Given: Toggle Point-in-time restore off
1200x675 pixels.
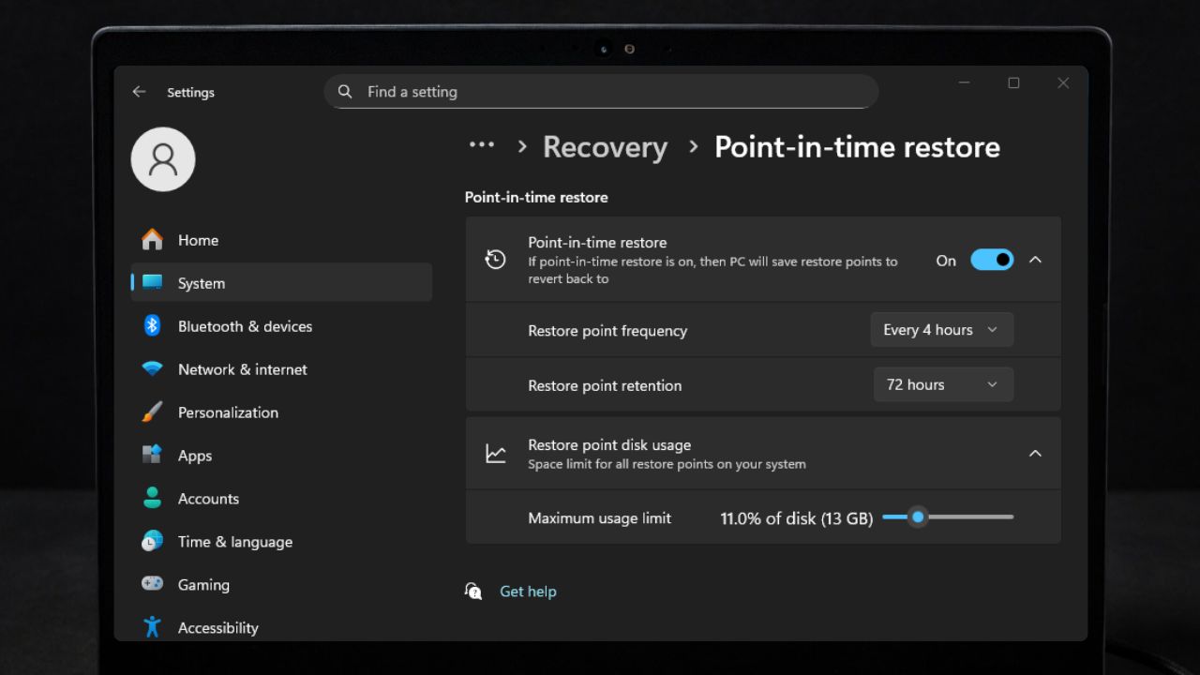Looking at the screenshot, I should (x=992, y=260).
